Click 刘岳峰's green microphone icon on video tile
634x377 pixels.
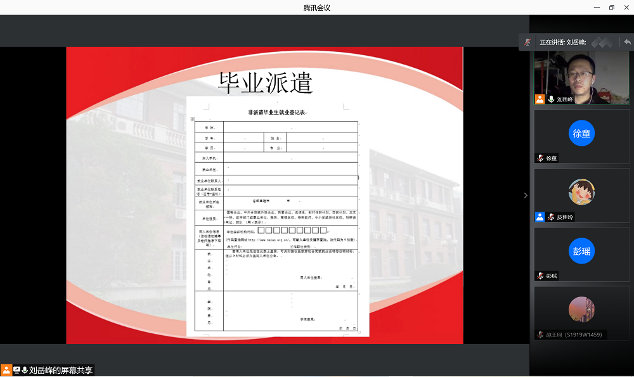[x=551, y=99]
